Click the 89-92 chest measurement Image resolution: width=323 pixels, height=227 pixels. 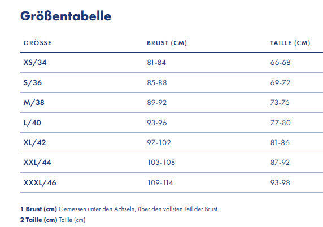pyautogui.click(x=157, y=103)
